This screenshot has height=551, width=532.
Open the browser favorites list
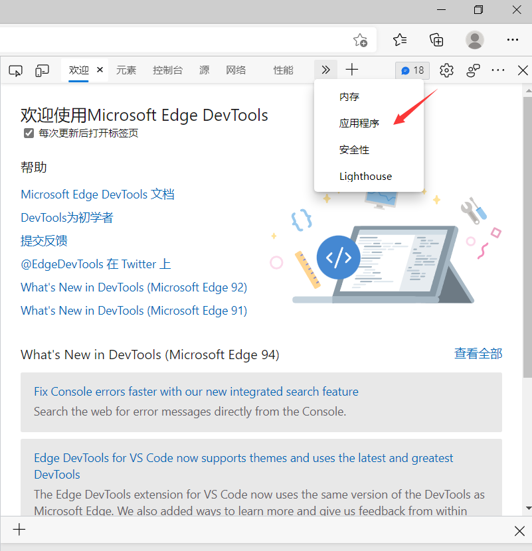pos(400,40)
